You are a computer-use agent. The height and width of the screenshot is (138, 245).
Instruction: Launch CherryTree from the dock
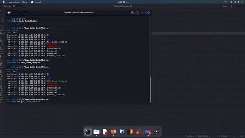[139, 131]
